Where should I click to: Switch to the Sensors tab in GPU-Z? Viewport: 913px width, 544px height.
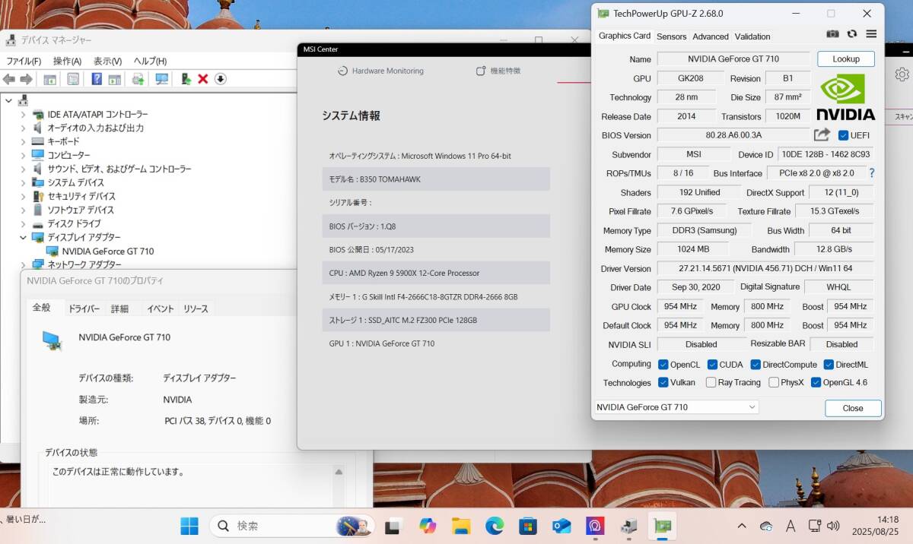point(671,36)
